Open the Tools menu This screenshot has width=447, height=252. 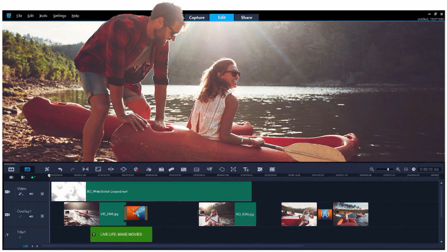pyautogui.click(x=43, y=16)
